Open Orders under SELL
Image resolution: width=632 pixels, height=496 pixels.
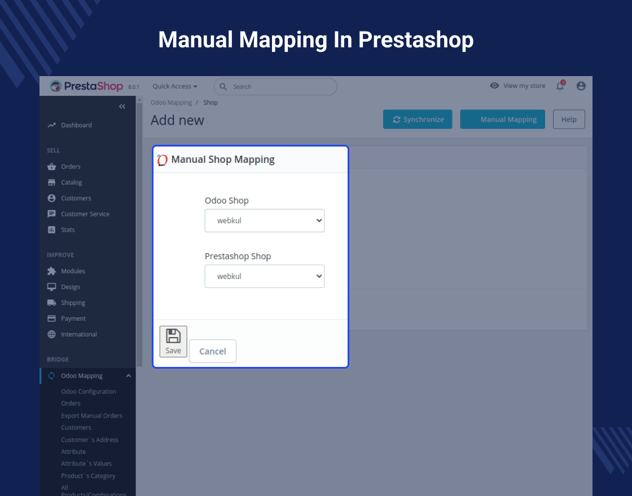pyautogui.click(x=71, y=167)
